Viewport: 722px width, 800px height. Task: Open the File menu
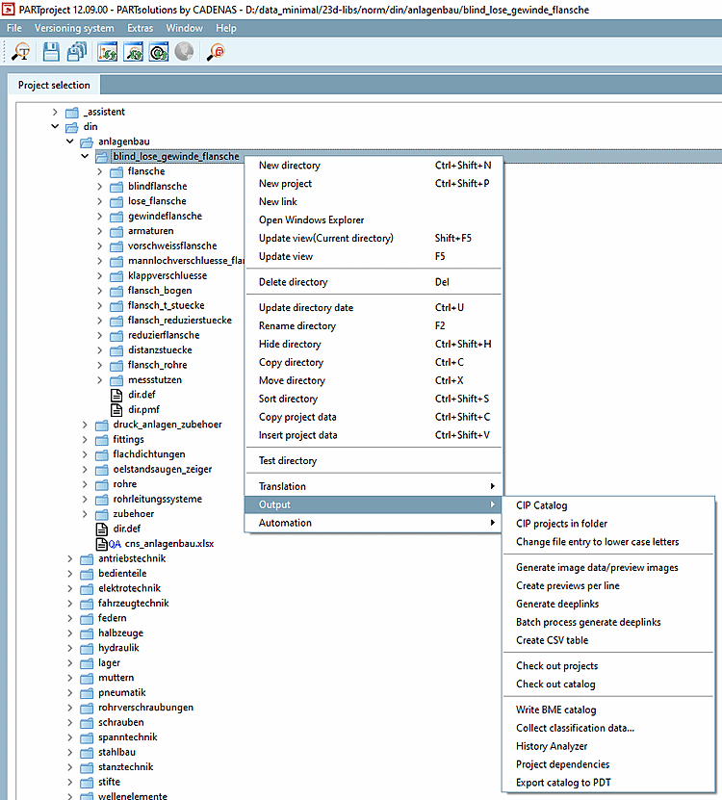coord(14,28)
